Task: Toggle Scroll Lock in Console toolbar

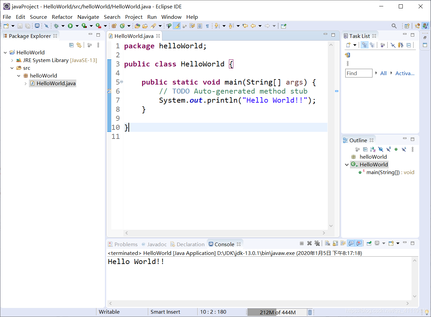Action: (335, 243)
